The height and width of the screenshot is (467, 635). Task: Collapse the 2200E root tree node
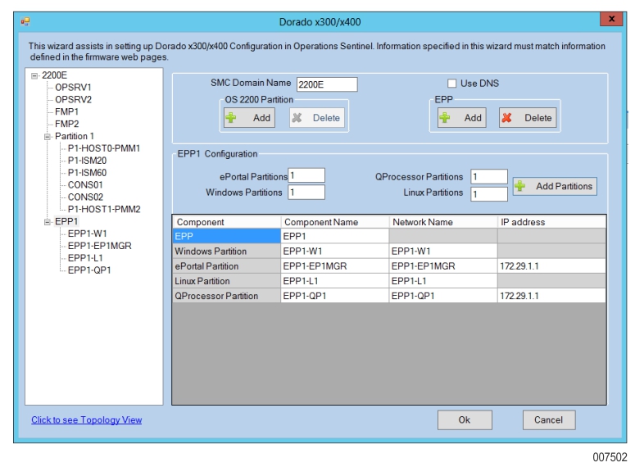[x=34, y=75]
